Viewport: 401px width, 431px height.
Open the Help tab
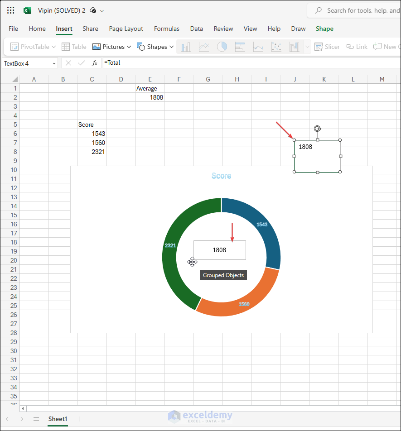[x=274, y=29]
